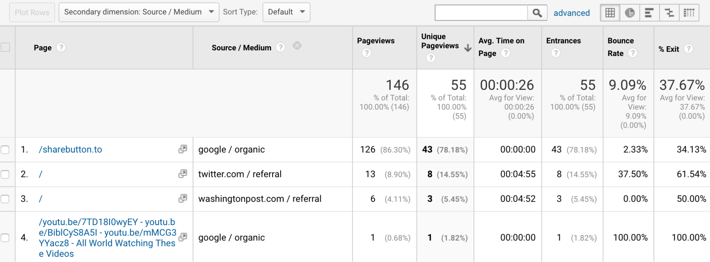Click help icon next to Page header
Screen dimensions: 710x262
[61, 48]
